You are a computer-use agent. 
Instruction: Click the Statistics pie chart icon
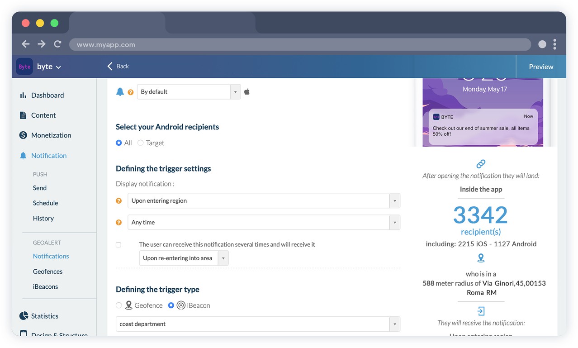(24, 316)
